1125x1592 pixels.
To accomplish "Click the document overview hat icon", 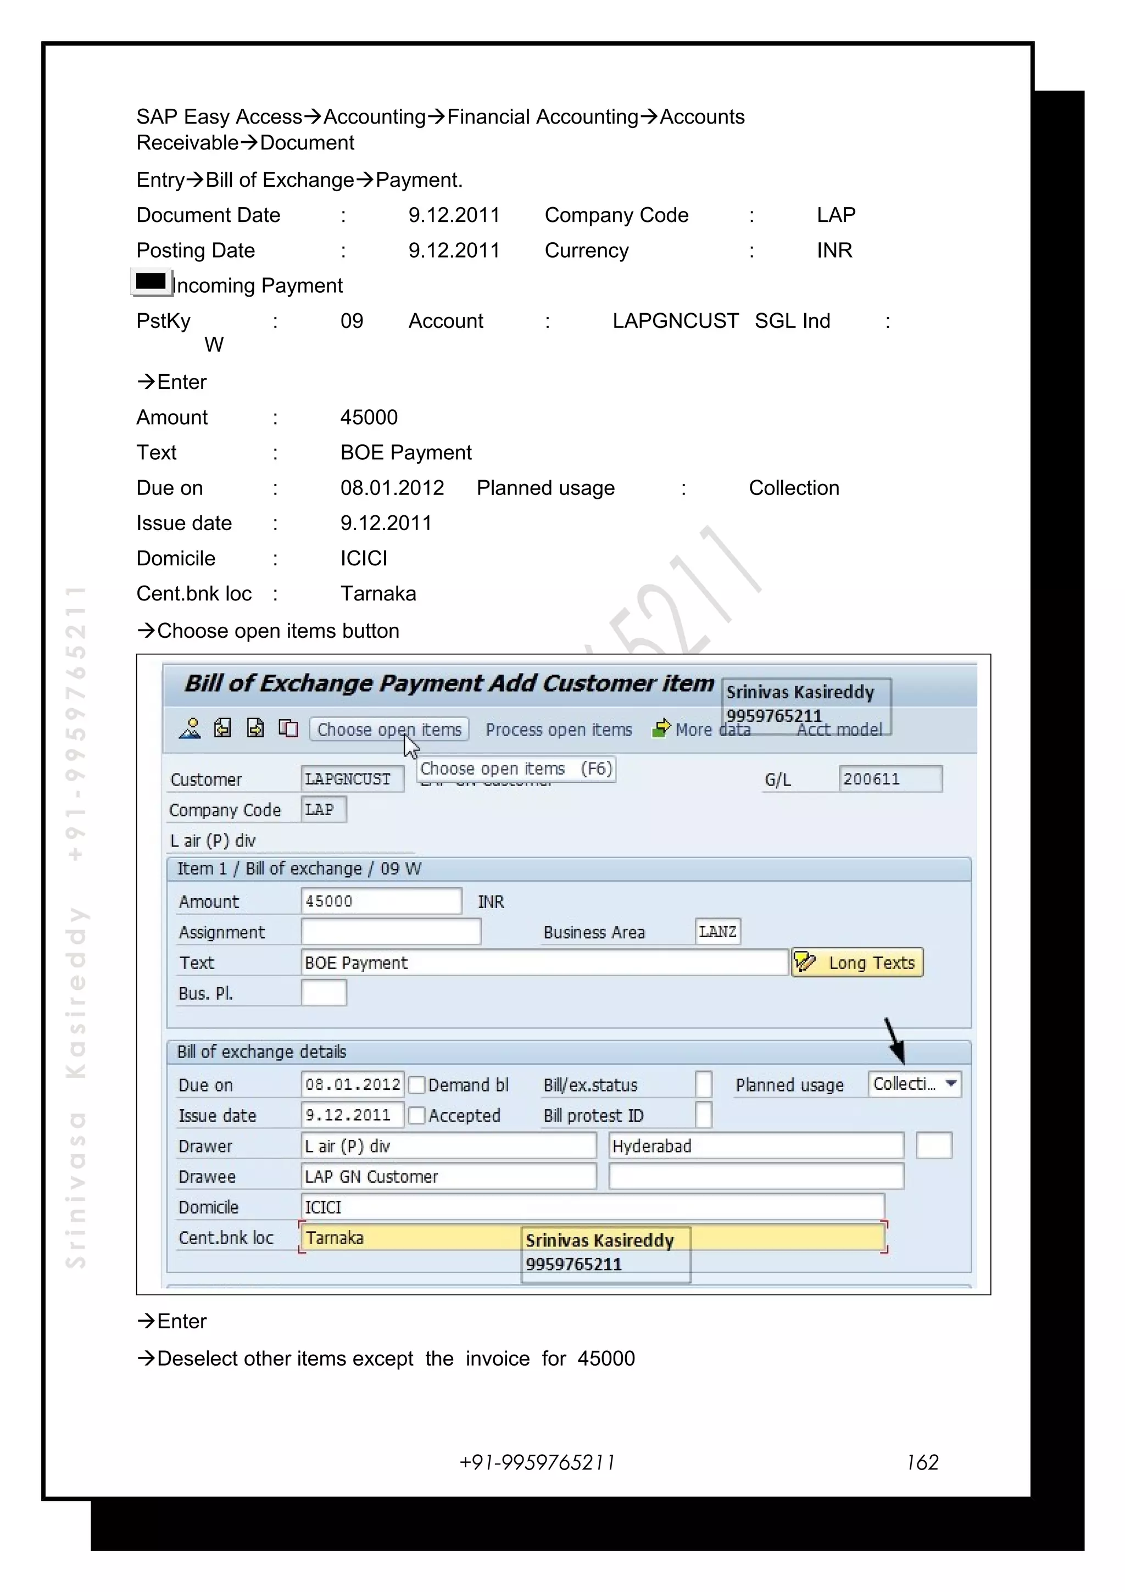I will click(189, 729).
